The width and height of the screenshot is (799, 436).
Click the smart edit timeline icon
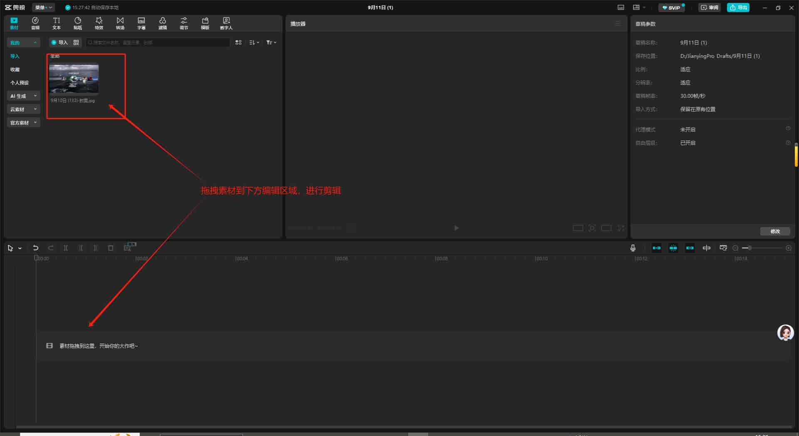point(128,248)
